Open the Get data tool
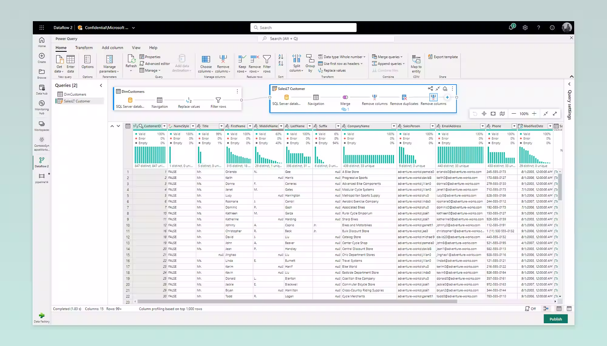The image size is (607, 346). tap(59, 64)
